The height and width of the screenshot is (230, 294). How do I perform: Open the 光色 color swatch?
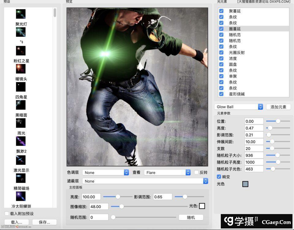[x=245, y=184]
